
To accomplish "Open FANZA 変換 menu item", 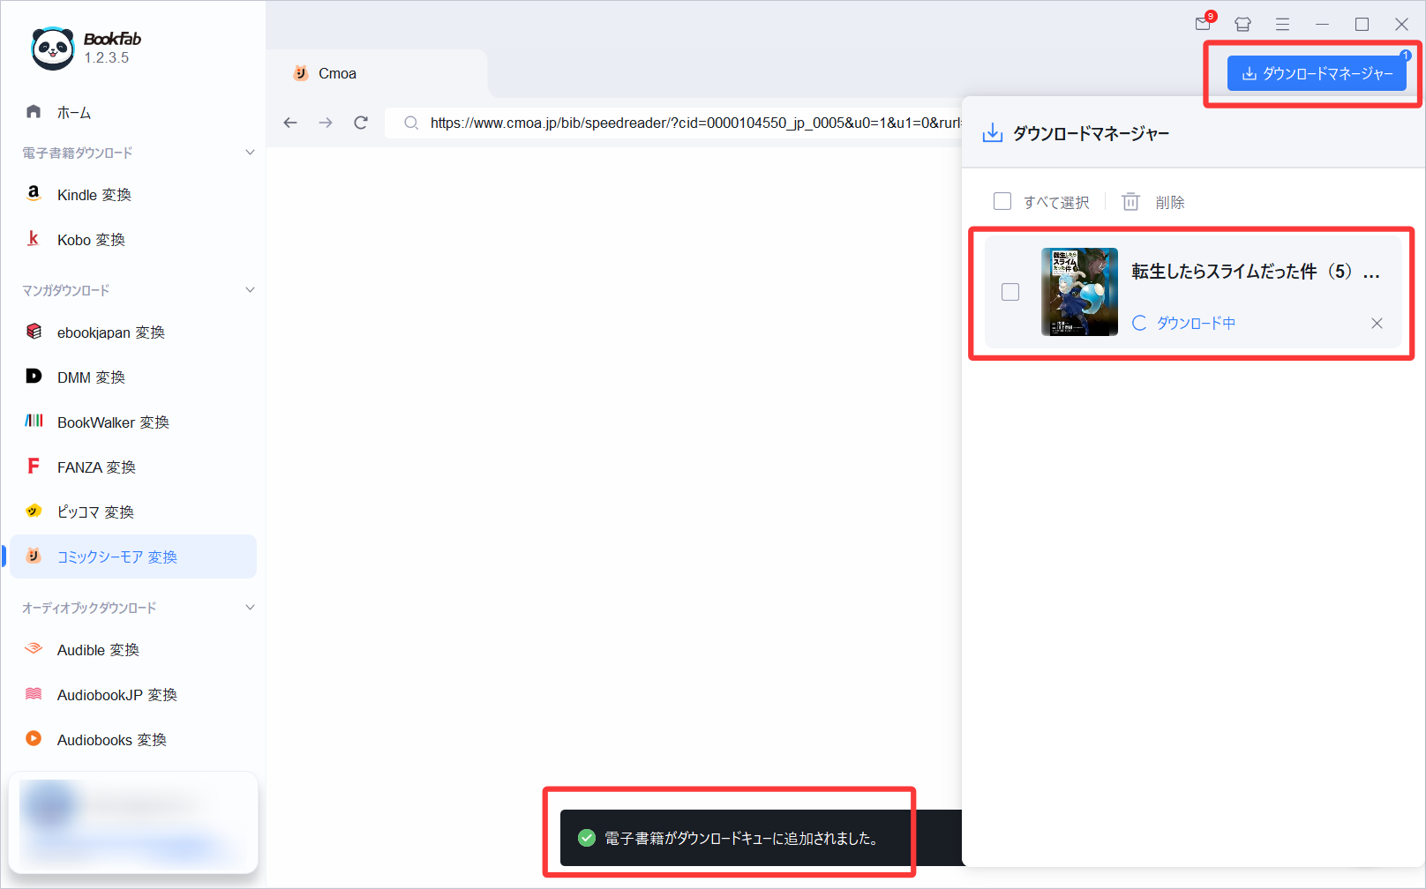I will pyautogui.click(x=132, y=467).
